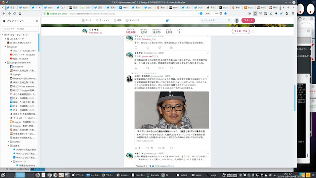Open the Firefox home page icon
Image resolution: width=316 pixels, height=178 pixels.
coord(20,13)
